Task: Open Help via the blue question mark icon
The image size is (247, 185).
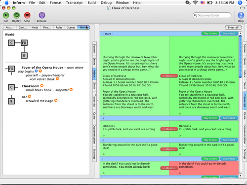Action: pos(241,15)
